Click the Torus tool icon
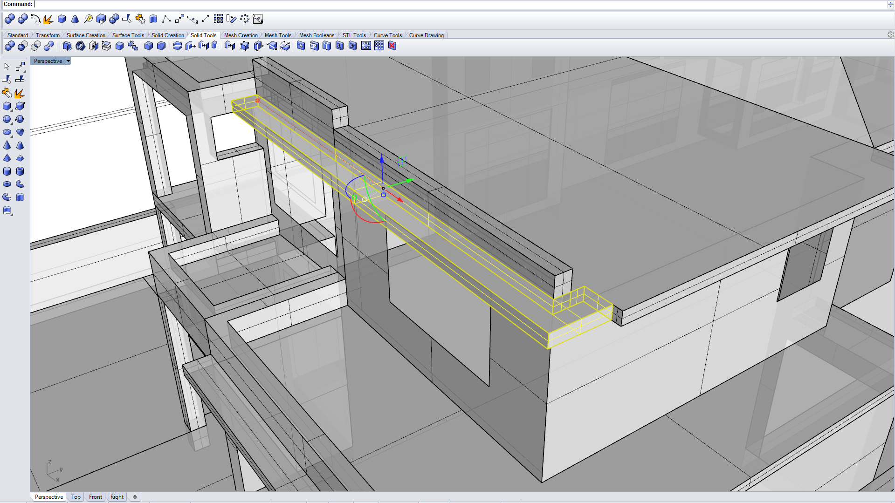Screen dimensions: 895x503 [7, 184]
